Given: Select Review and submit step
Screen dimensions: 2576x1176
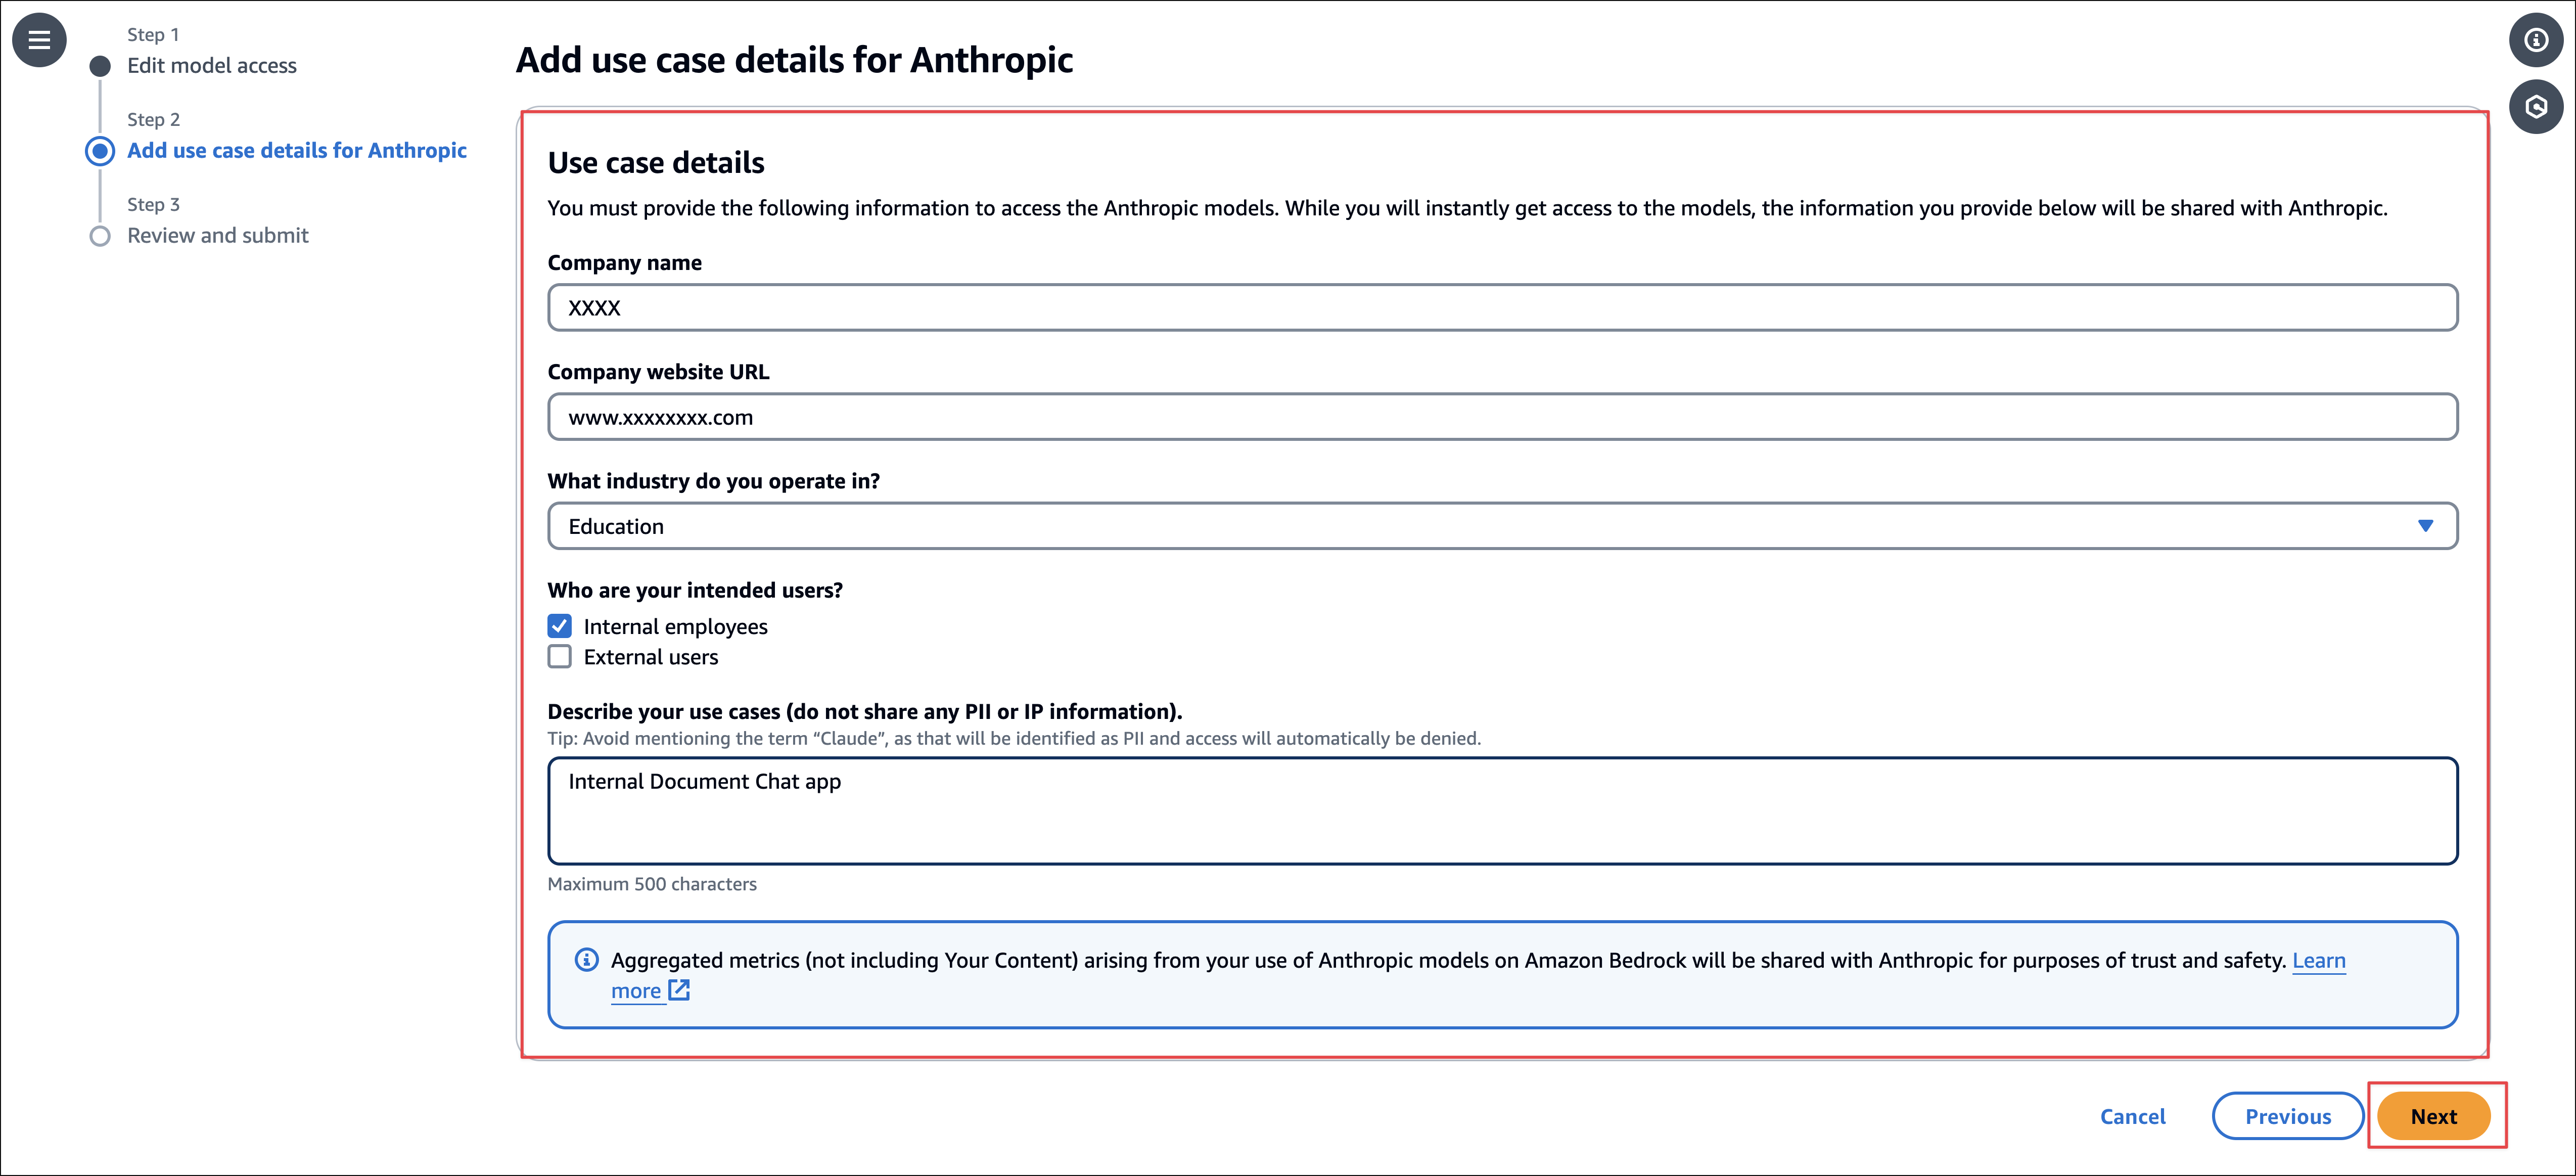Looking at the screenshot, I should (218, 236).
